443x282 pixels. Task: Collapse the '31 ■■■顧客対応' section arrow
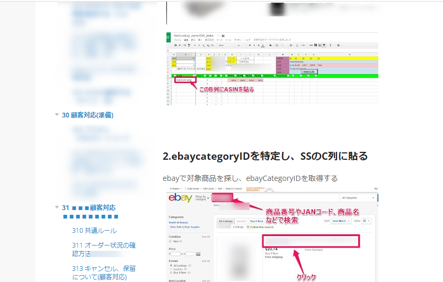pyautogui.click(x=57, y=207)
